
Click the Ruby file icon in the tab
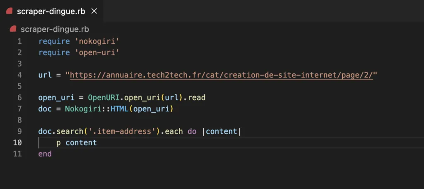pyautogui.click(x=10, y=11)
